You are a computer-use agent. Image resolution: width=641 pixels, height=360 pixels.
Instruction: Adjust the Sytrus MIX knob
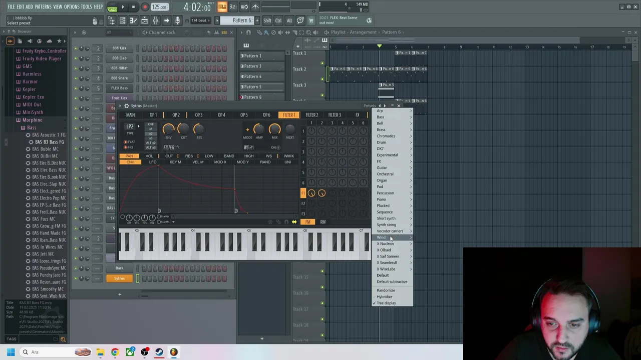tap(274, 129)
